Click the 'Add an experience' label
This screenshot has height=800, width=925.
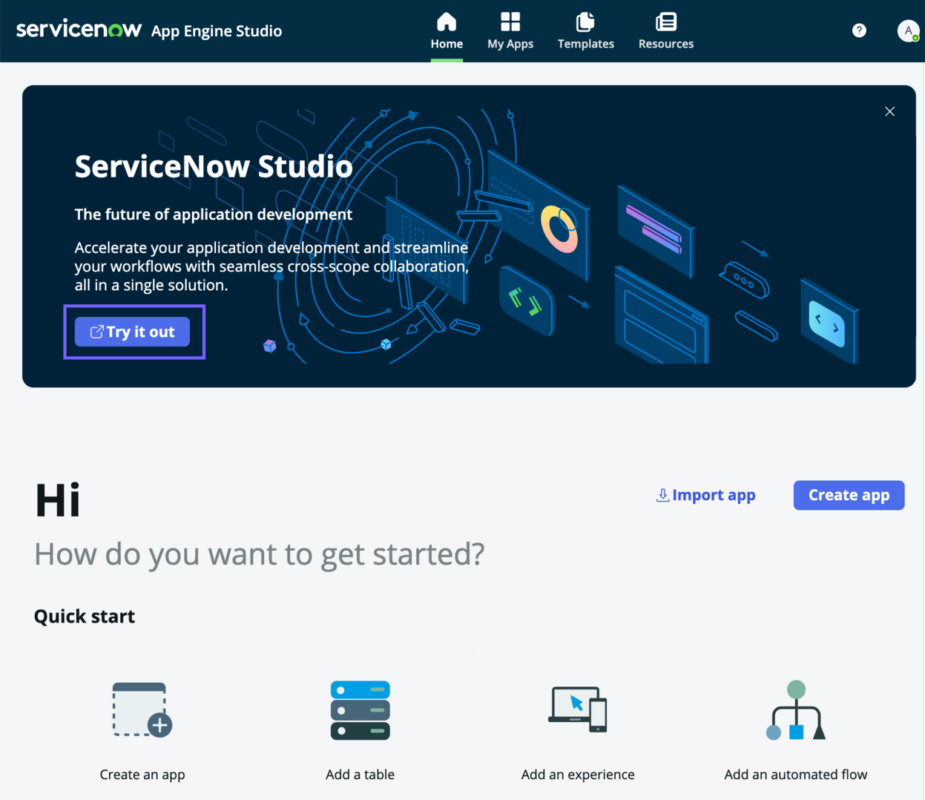(x=578, y=774)
